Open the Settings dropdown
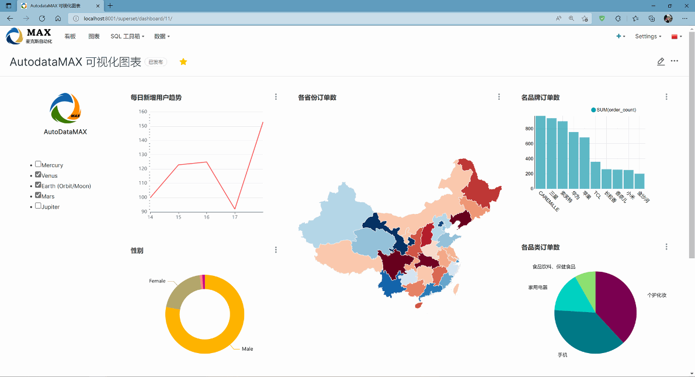The image size is (695, 377). (x=648, y=36)
